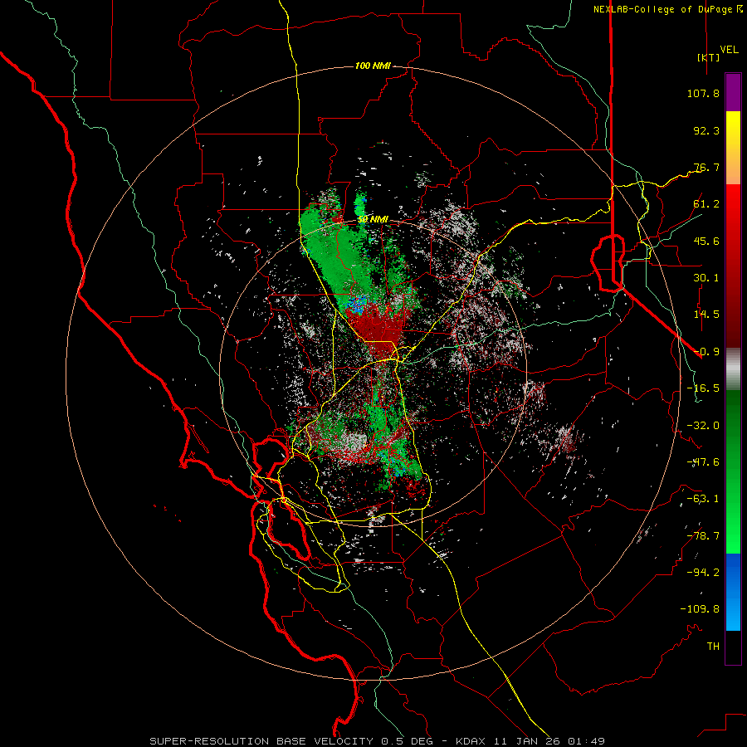The image size is (747, 747).
Task: Click the 11 JAN 26 date in the caption
Action: 527,741
